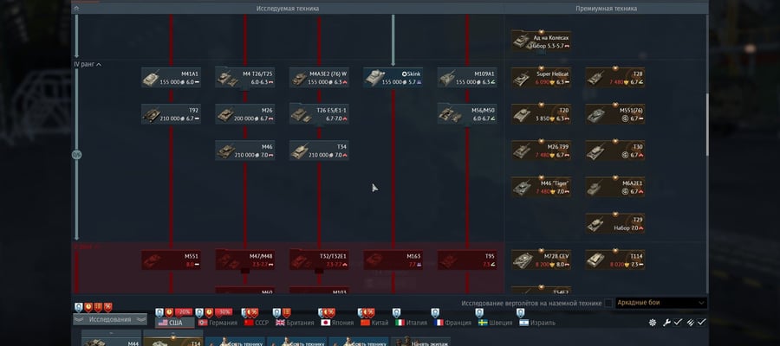This screenshot has width=780, height=346.
Task: Click the Премиумная техника column header
Action: (606, 9)
